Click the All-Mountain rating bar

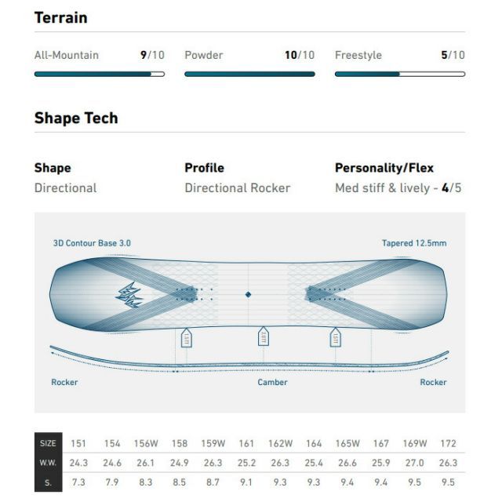coord(100,74)
